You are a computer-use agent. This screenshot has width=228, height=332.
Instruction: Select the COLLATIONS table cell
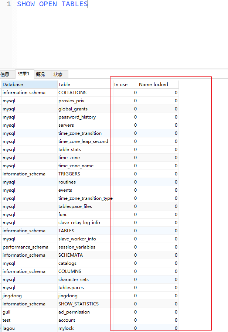click(85, 93)
